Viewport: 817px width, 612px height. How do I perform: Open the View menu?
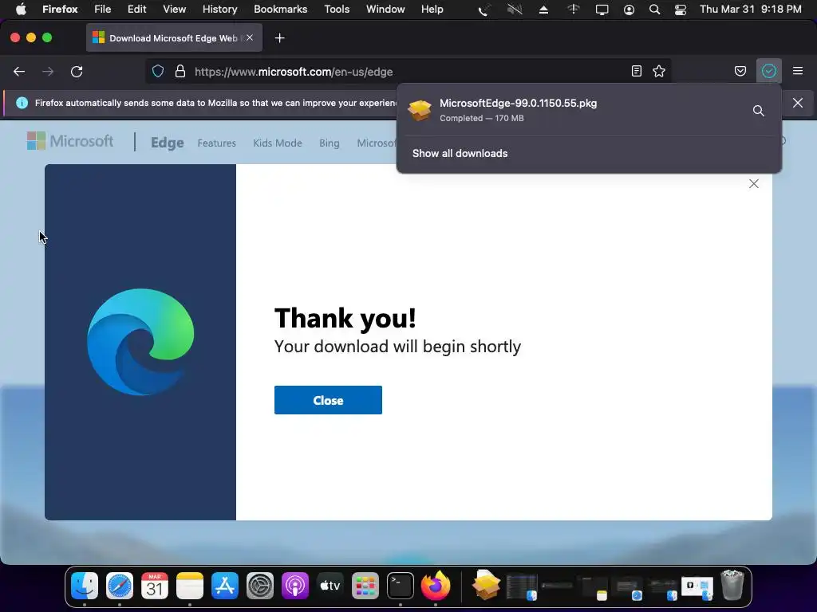tap(174, 10)
